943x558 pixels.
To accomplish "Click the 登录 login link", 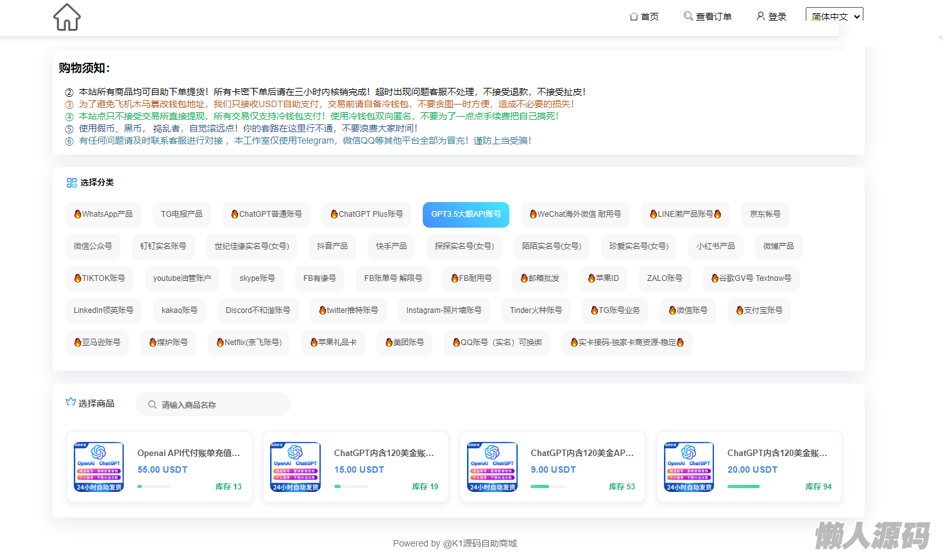I will [771, 17].
